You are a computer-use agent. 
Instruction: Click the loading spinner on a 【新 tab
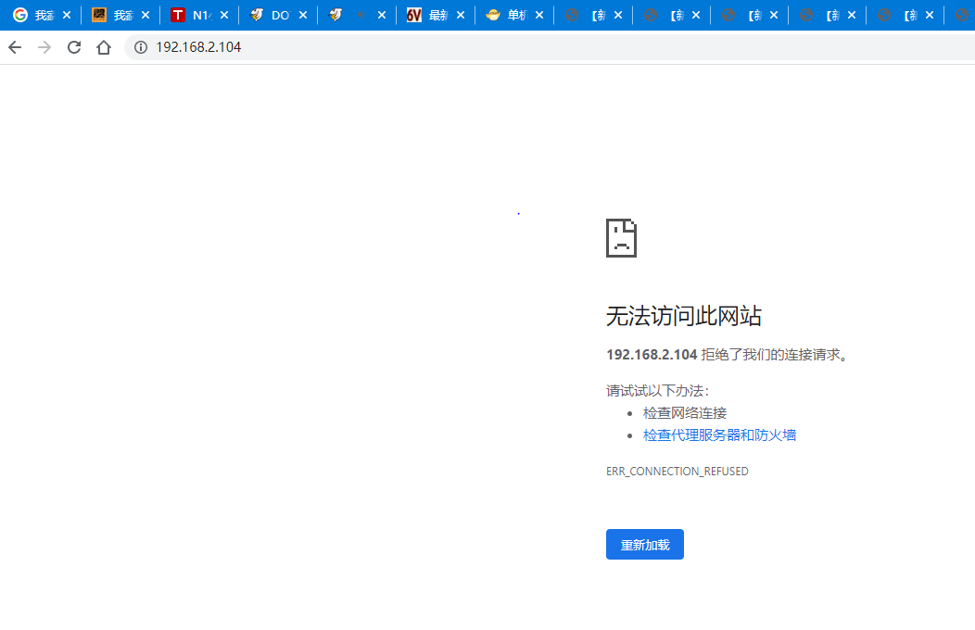click(x=574, y=15)
